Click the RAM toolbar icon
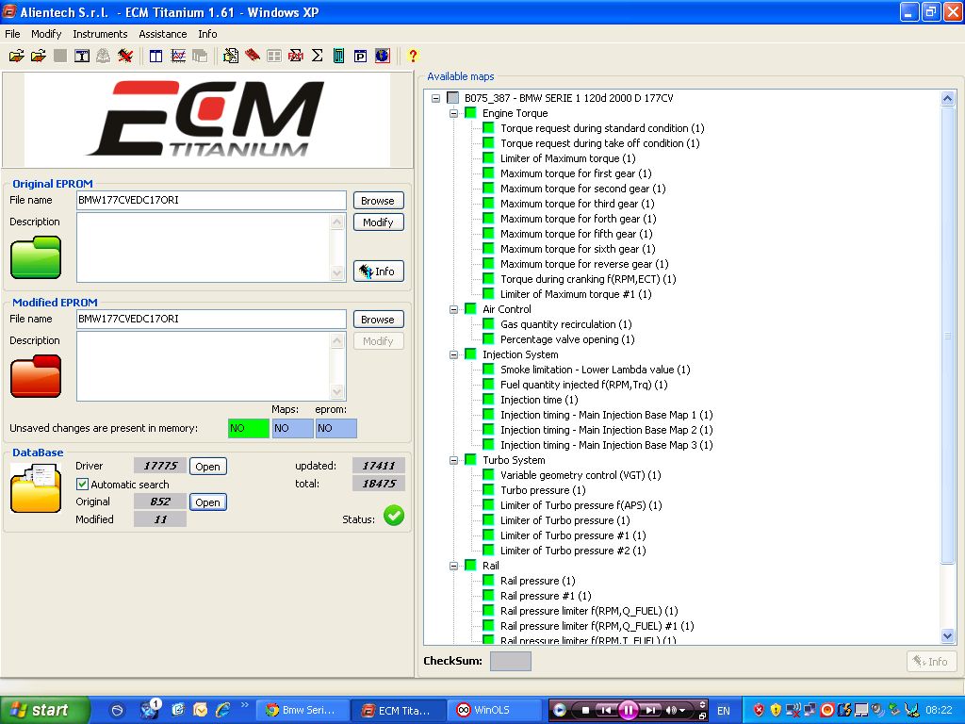 pos(295,56)
